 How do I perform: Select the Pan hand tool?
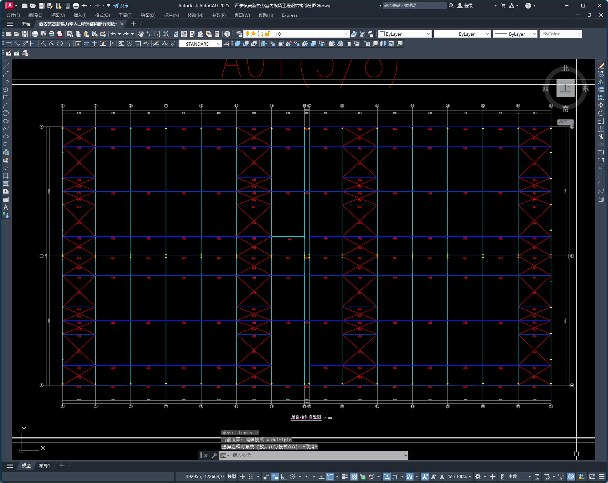click(x=141, y=34)
